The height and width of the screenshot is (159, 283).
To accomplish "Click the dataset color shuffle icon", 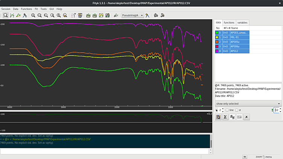I will click(x=218, y=117).
